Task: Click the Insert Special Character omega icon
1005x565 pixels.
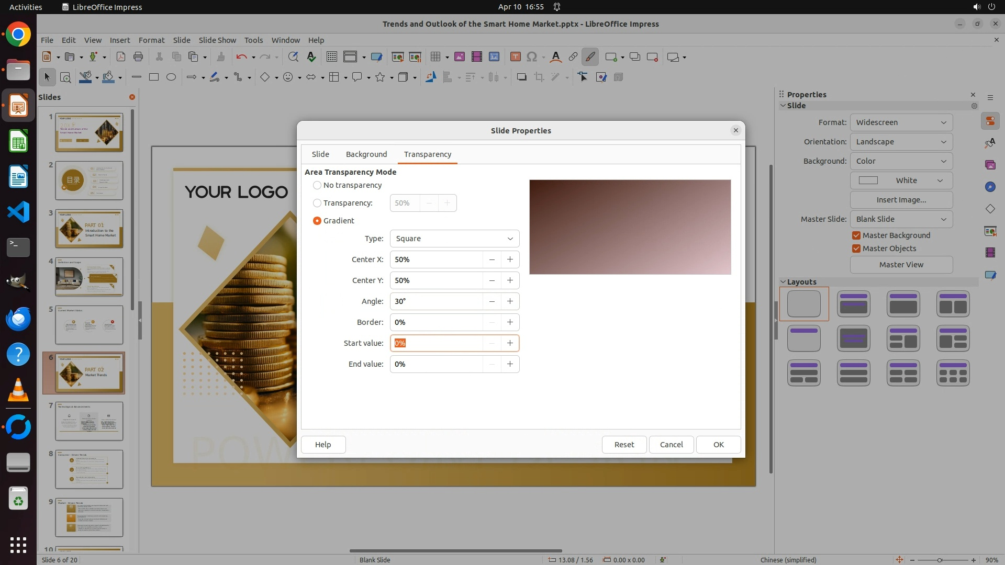Action: click(x=532, y=57)
